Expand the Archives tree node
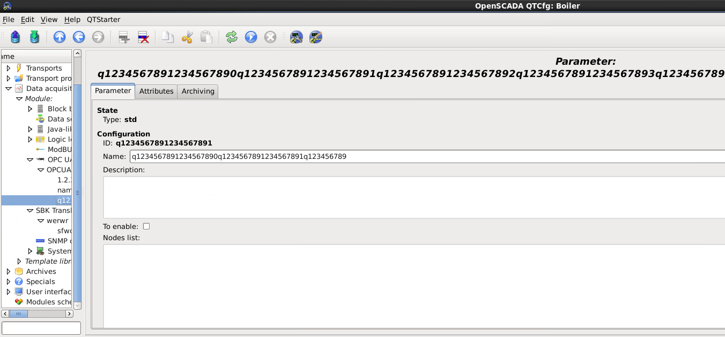Screen dimensions: 725x337 (x=9, y=271)
